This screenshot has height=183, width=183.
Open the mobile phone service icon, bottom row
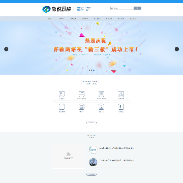tap(121, 107)
